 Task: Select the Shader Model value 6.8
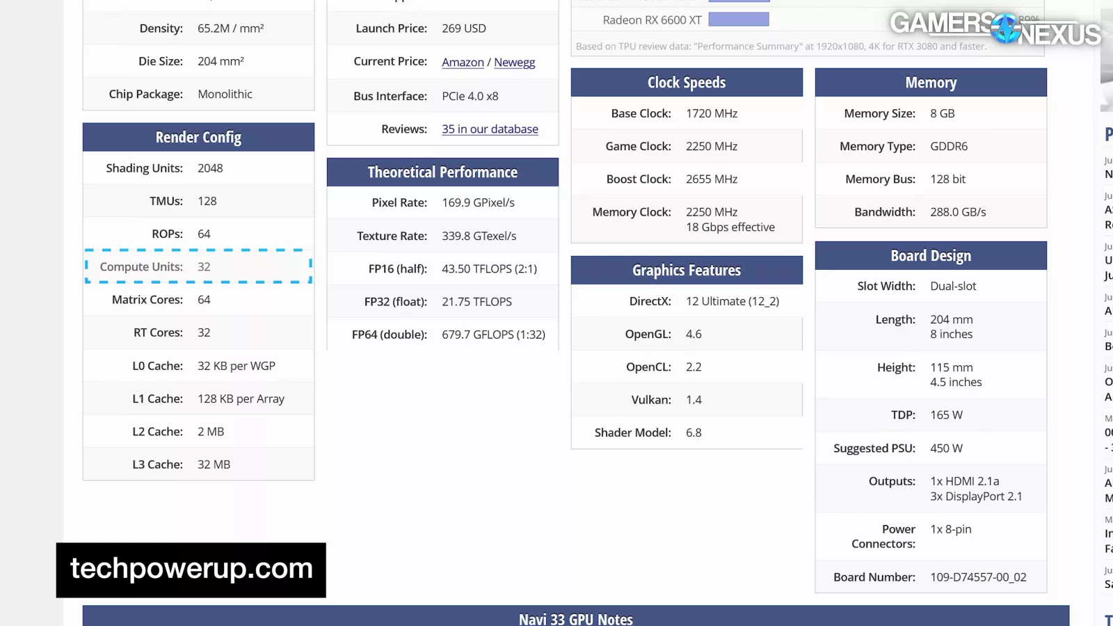(694, 433)
